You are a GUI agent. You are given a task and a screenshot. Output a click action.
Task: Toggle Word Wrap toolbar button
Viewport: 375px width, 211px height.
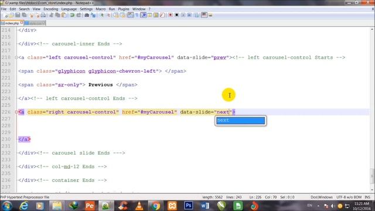(x=130, y=15)
